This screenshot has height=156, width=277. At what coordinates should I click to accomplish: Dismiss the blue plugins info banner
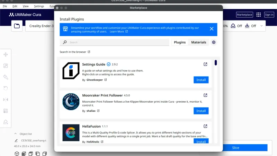click(212, 29)
